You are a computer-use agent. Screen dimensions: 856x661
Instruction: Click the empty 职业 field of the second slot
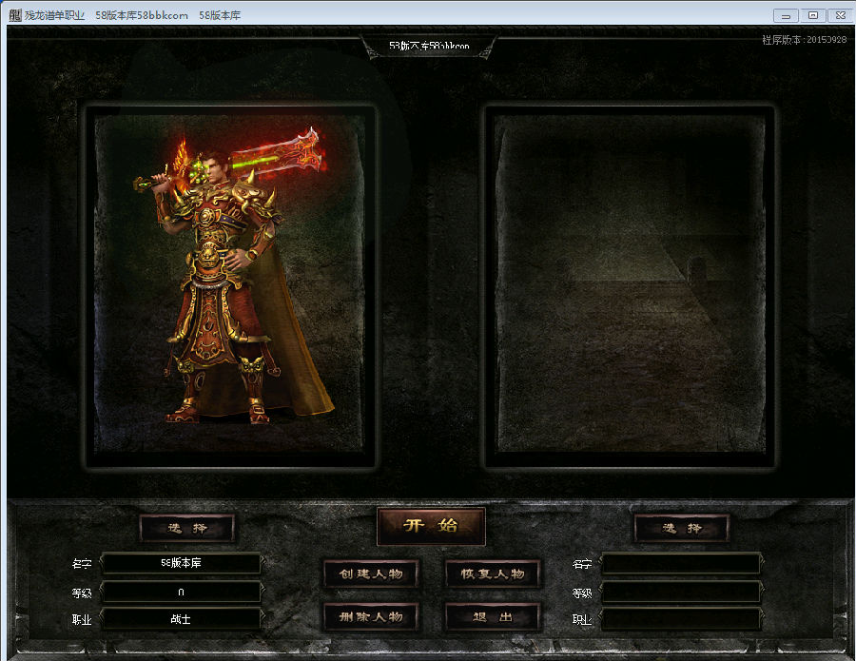[x=681, y=619]
